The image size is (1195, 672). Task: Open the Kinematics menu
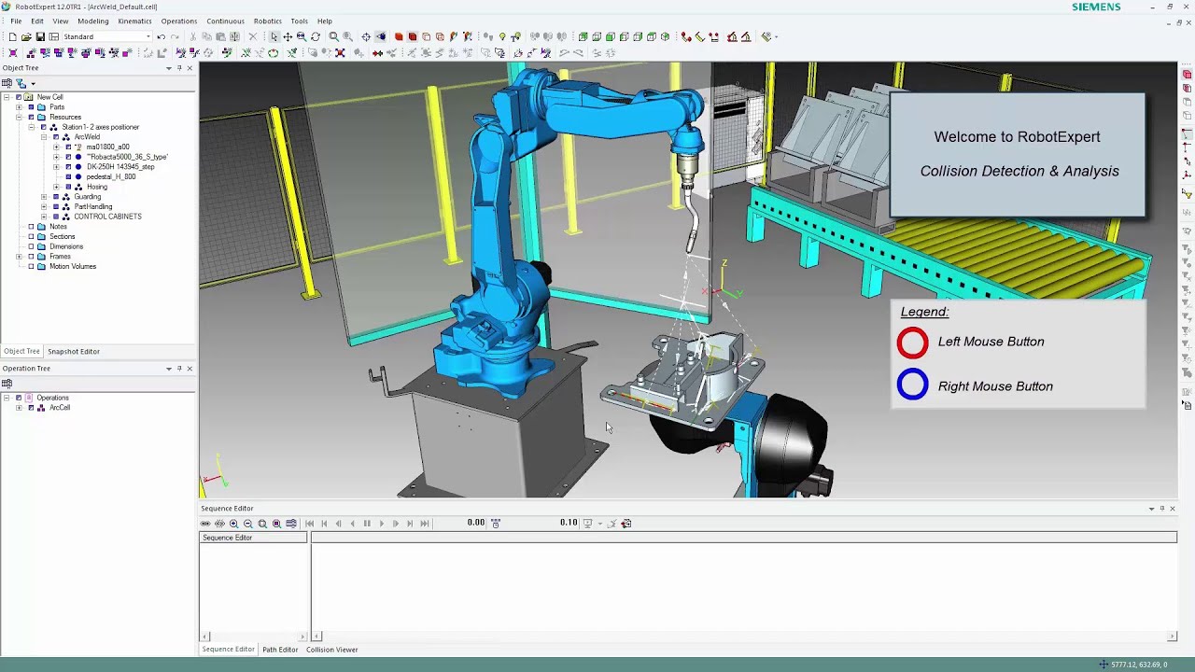coord(134,21)
